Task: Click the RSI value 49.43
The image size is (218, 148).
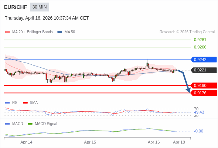Action: tap(199, 112)
